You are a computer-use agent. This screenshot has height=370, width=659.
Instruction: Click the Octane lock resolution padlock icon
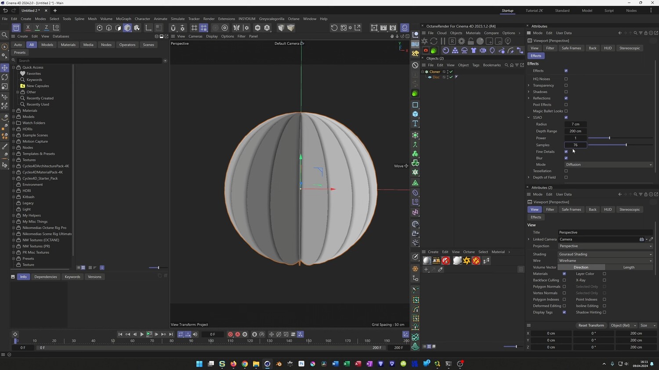[x=471, y=41]
